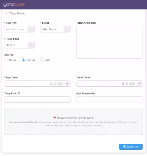
Task: Expand the Şirket dropdown arrow
Action: tap(67, 29)
